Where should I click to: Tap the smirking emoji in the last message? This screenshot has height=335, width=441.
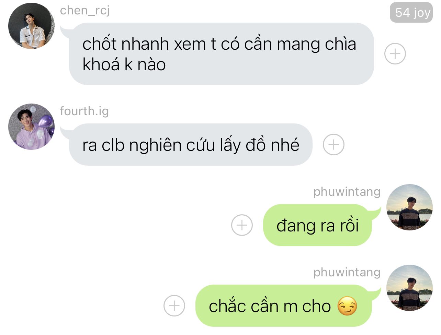(x=347, y=306)
